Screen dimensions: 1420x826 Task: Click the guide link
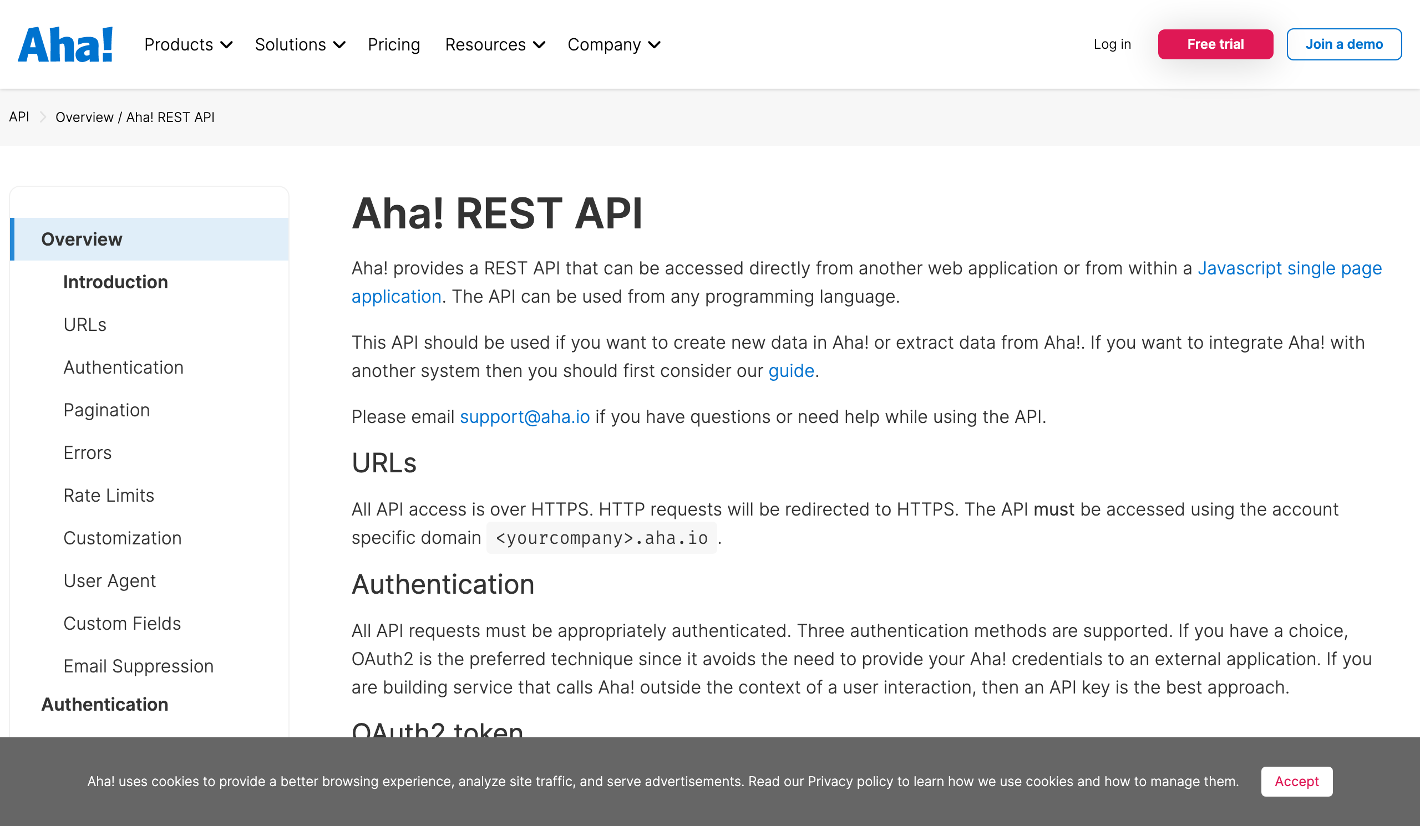[791, 370]
